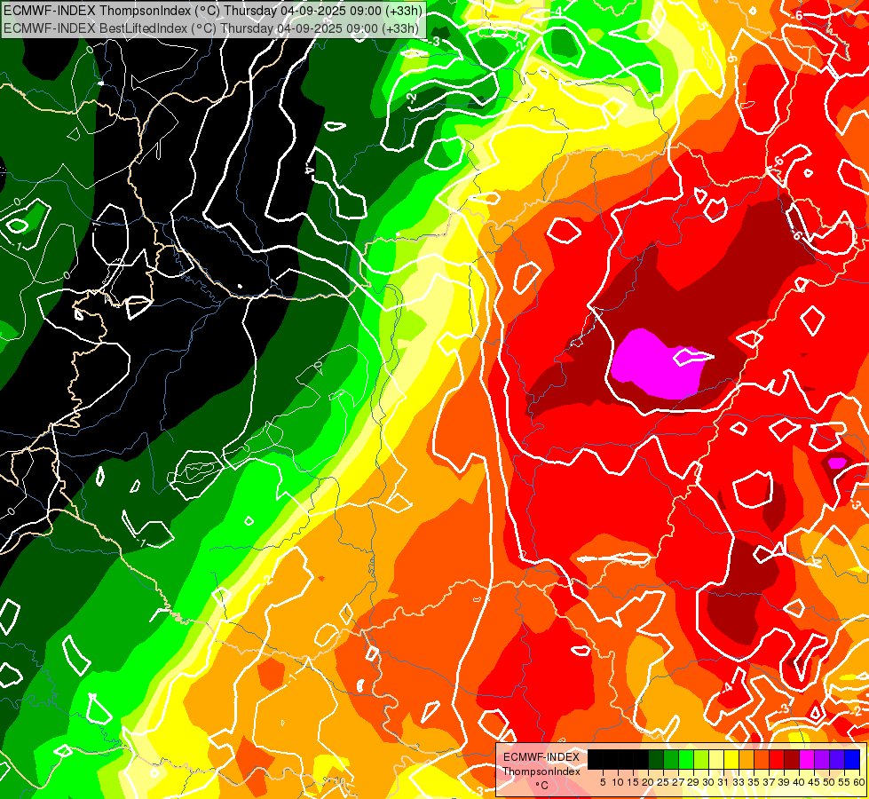Click the legend tick label '39'

(x=784, y=782)
